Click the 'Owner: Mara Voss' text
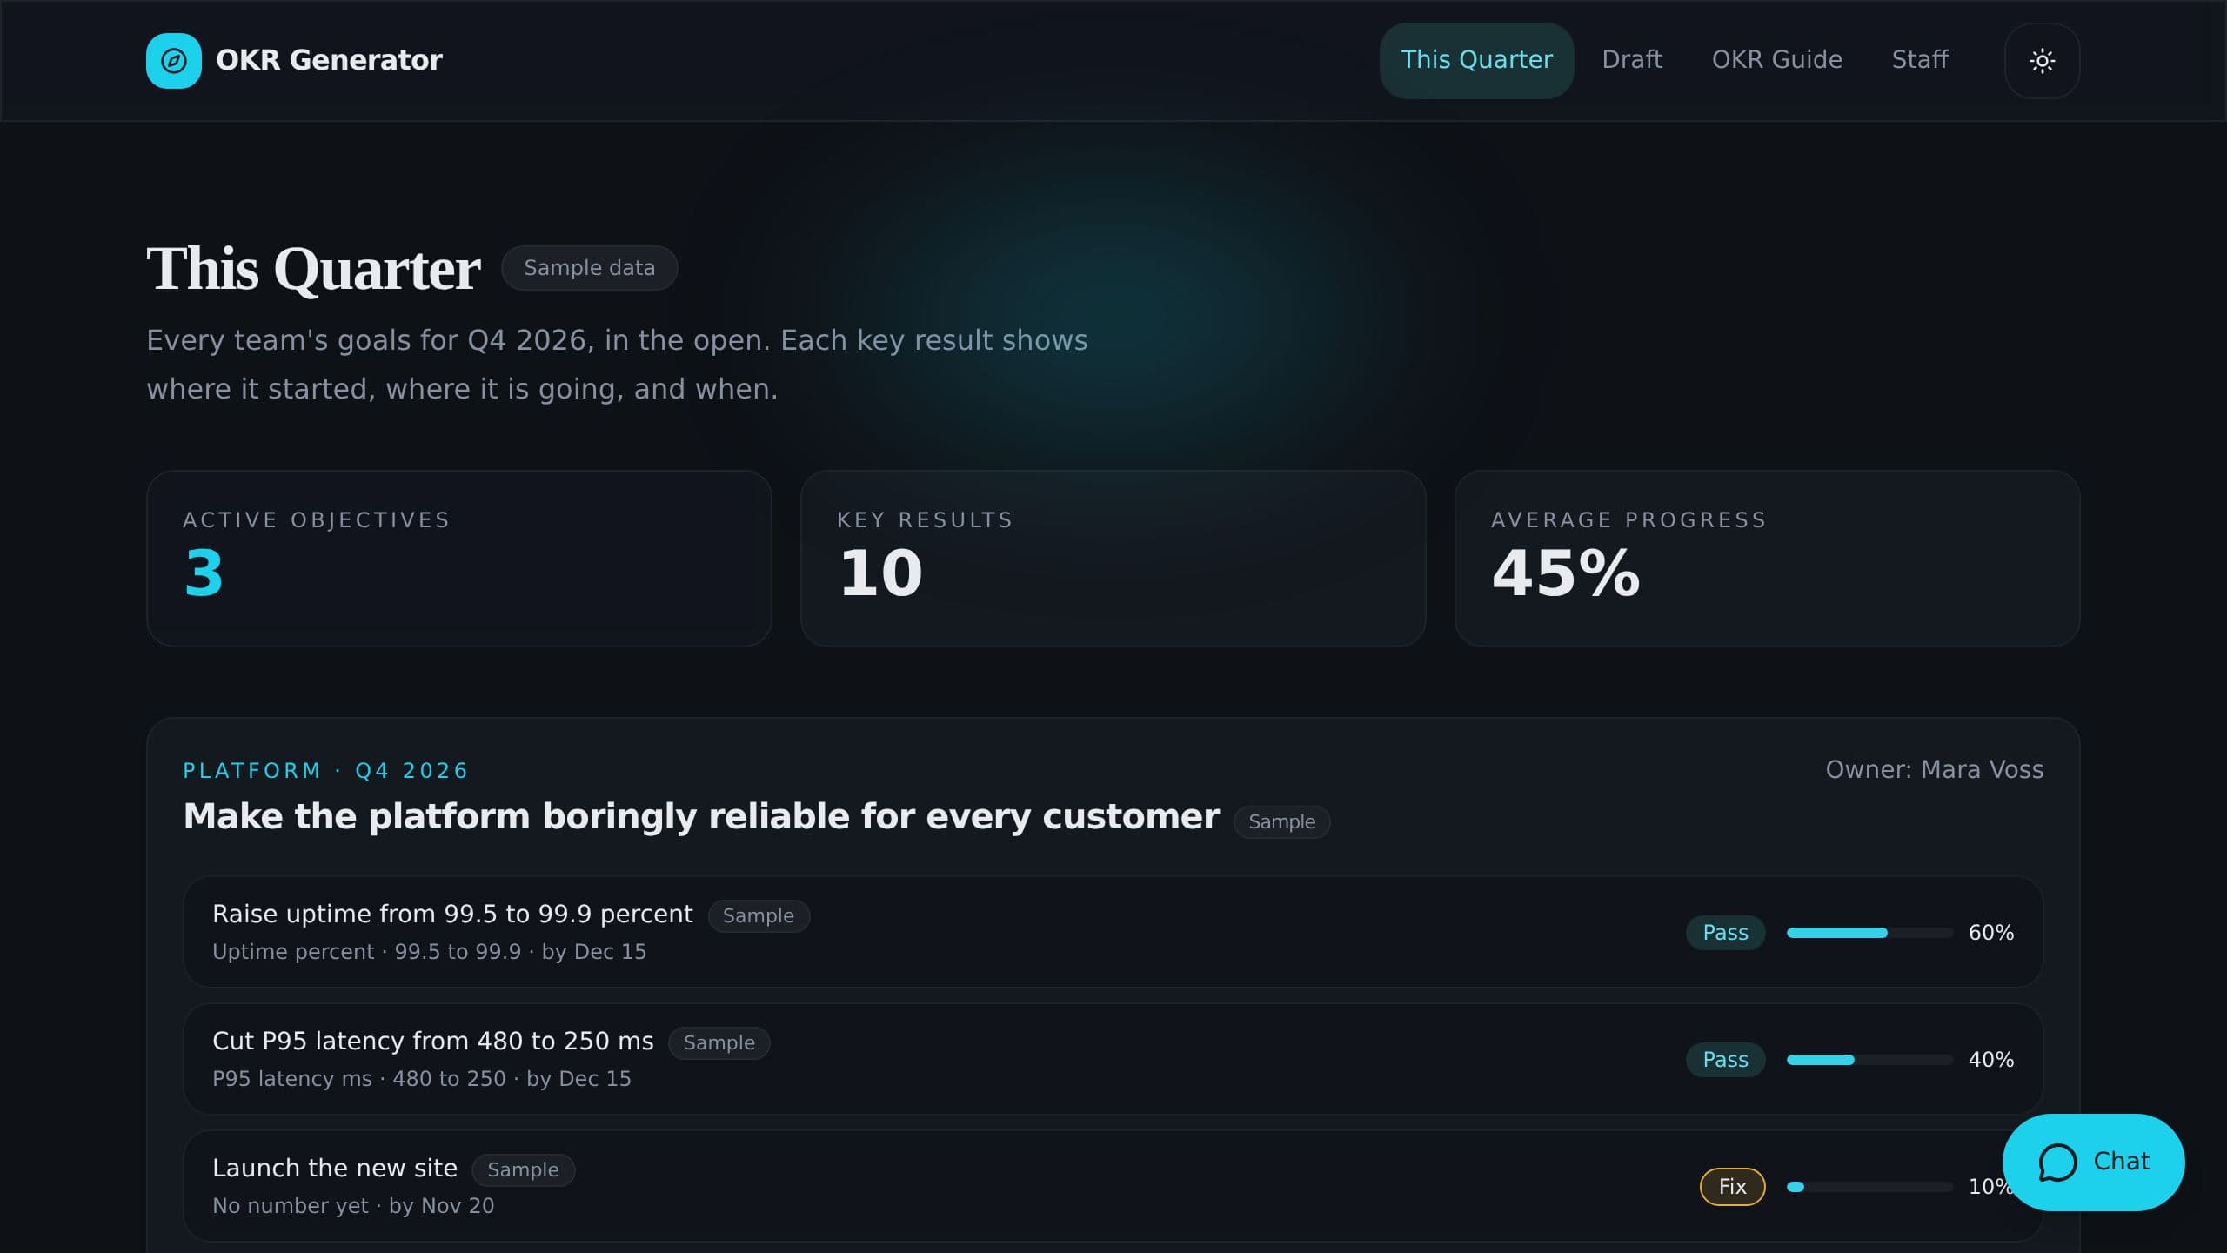Viewport: 2227px width, 1253px height. [x=1934, y=770]
